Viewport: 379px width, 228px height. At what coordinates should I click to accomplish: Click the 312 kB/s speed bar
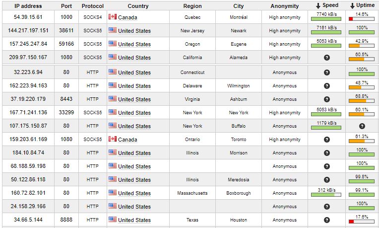(x=326, y=195)
